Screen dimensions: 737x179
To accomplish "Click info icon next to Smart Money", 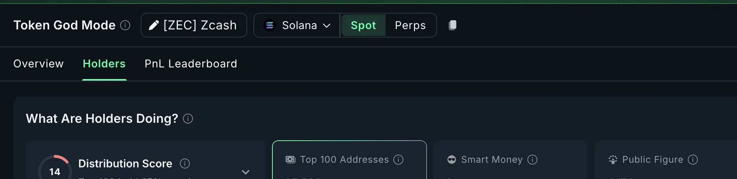I will click(x=532, y=160).
